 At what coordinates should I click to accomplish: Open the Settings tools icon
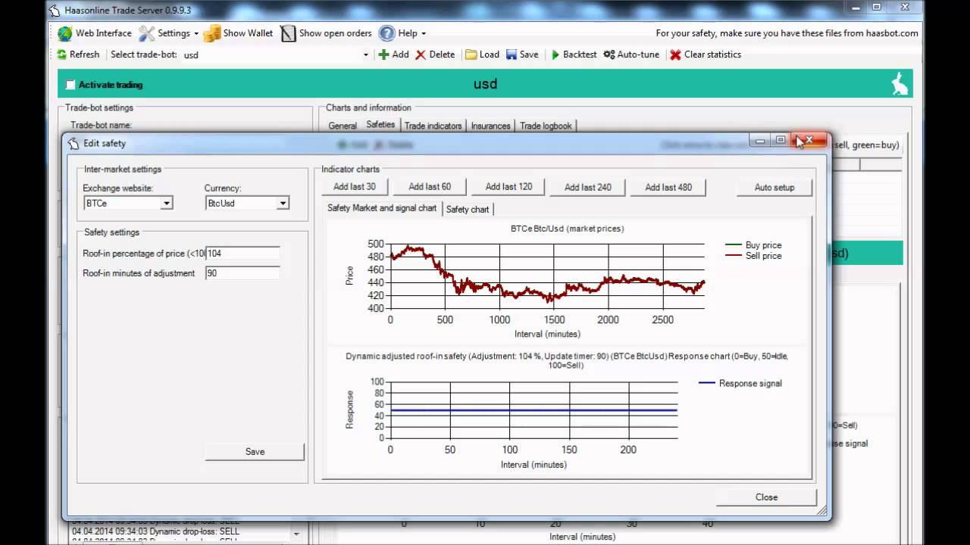point(146,33)
